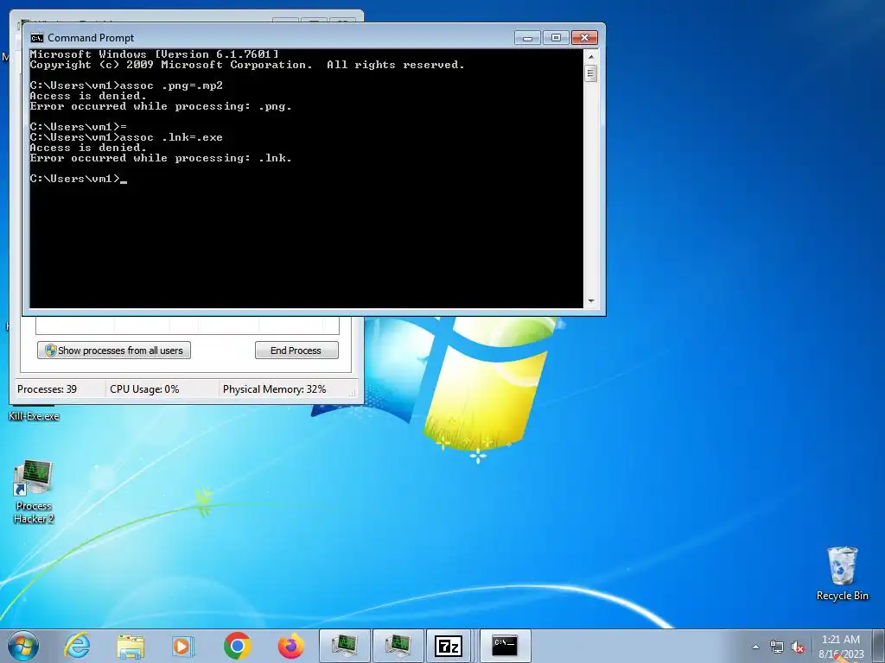The width and height of the screenshot is (885, 663).
Task: Select the Kill-Exe.exe desktop file
Action: coord(34,416)
